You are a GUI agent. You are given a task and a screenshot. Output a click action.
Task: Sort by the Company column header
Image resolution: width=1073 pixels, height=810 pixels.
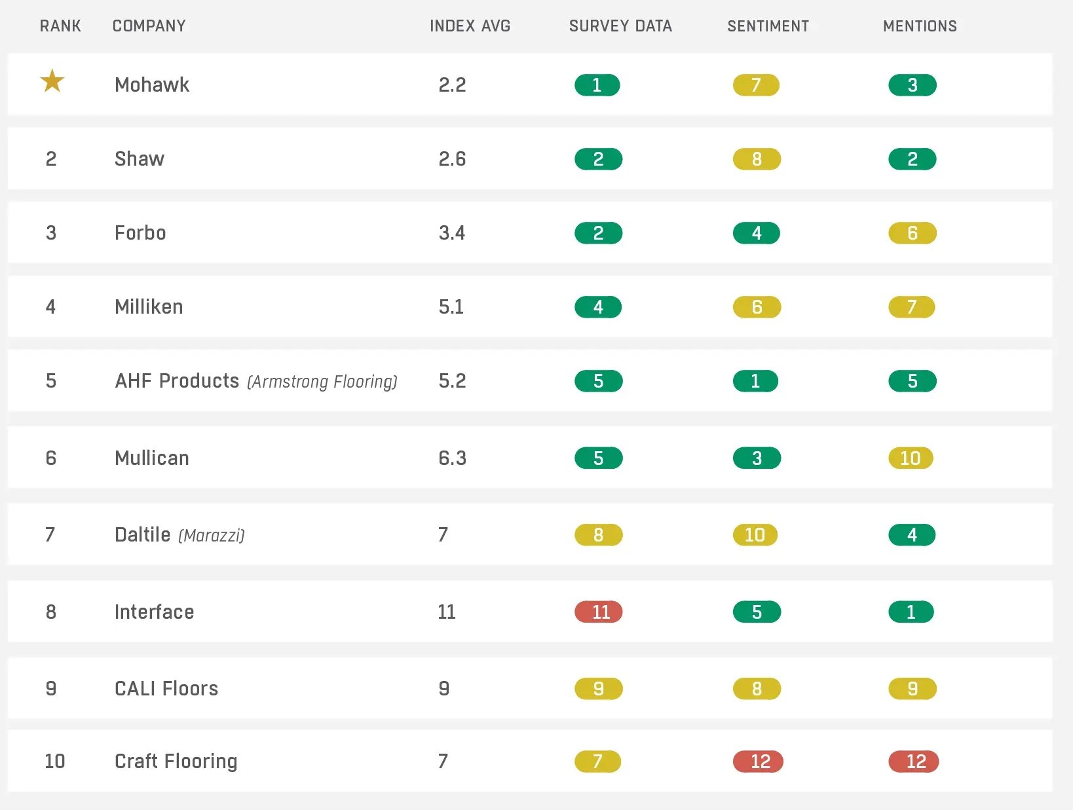click(x=149, y=26)
